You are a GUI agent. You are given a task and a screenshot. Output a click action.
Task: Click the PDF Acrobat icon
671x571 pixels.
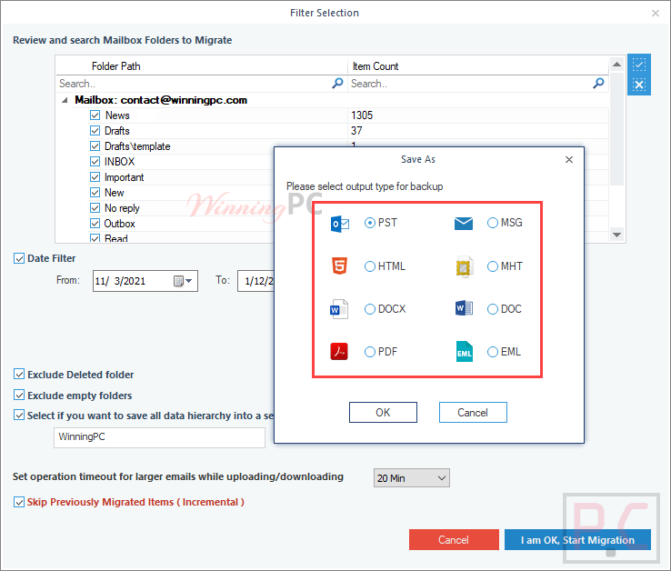[x=339, y=351]
